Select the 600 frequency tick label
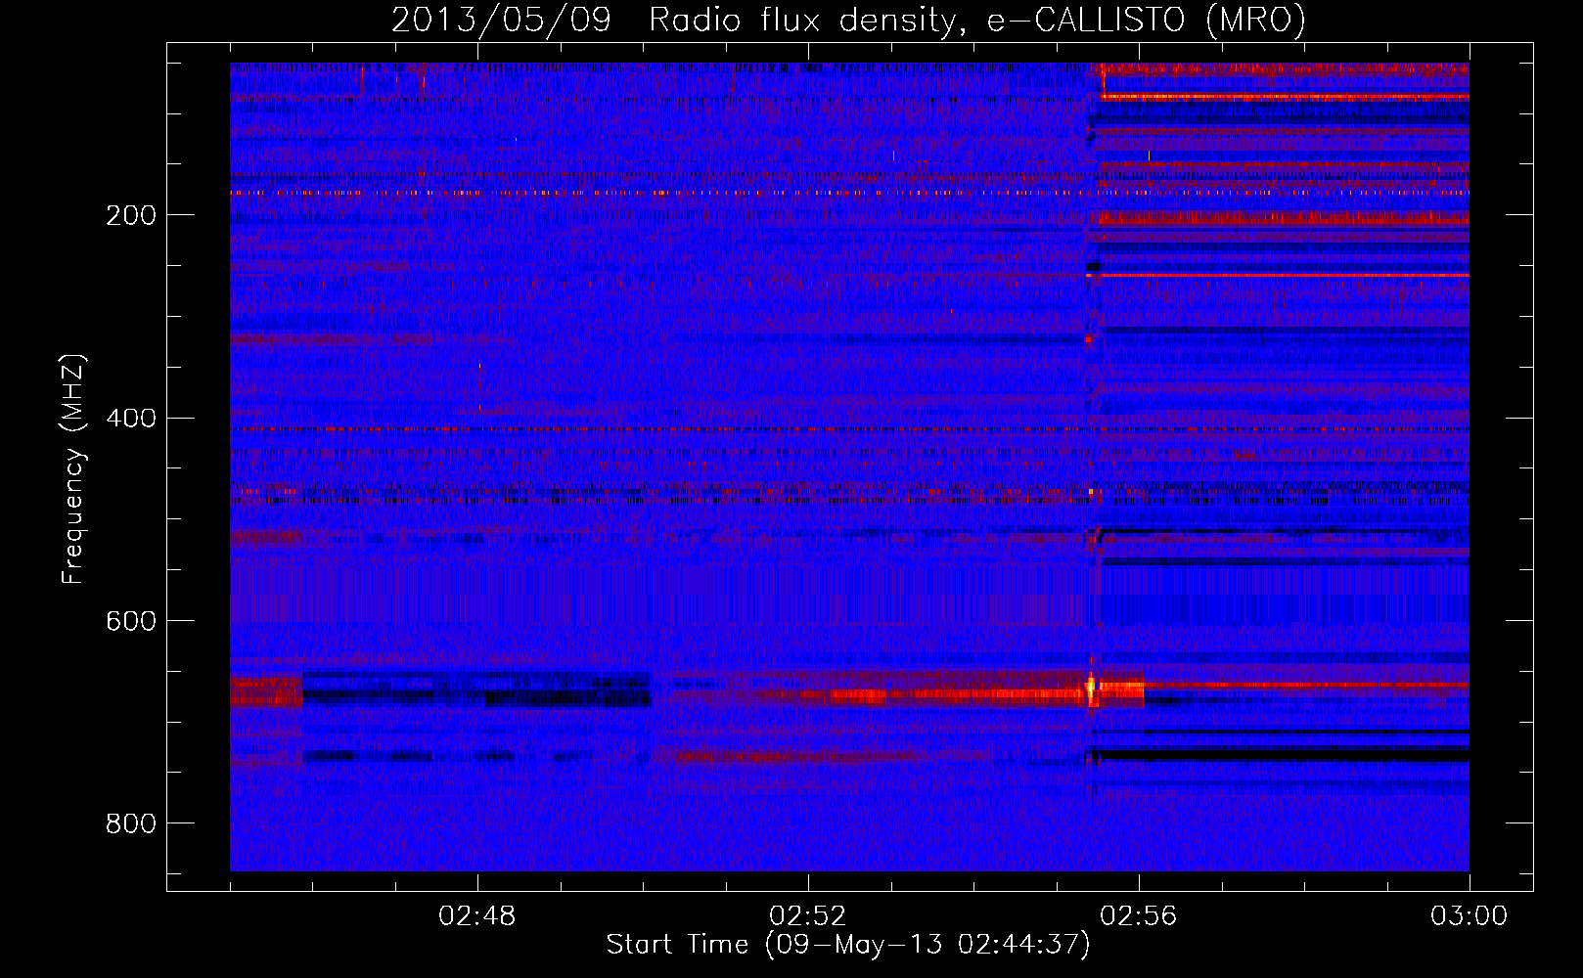This screenshot has width=1583, height=978. tap(131, 621)
